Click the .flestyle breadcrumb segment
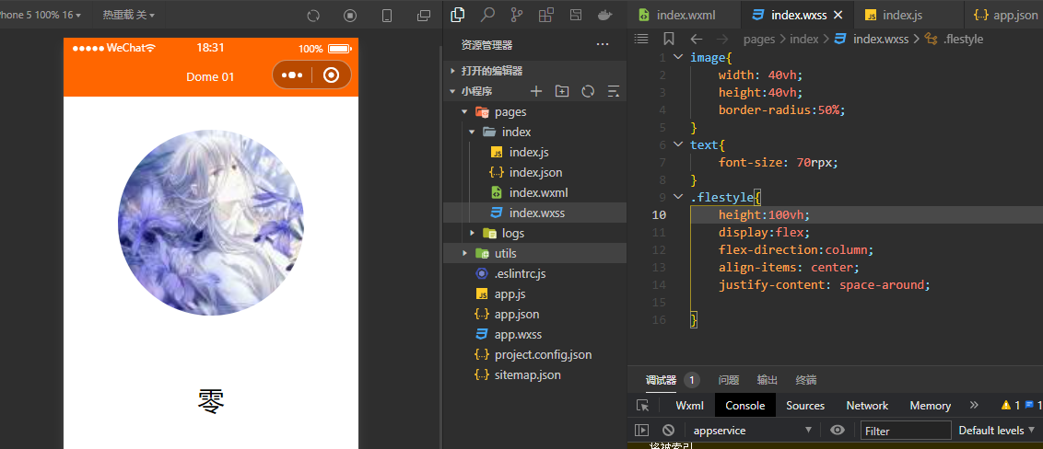Viewport: 1043px width, 449px height. (963, 40)
